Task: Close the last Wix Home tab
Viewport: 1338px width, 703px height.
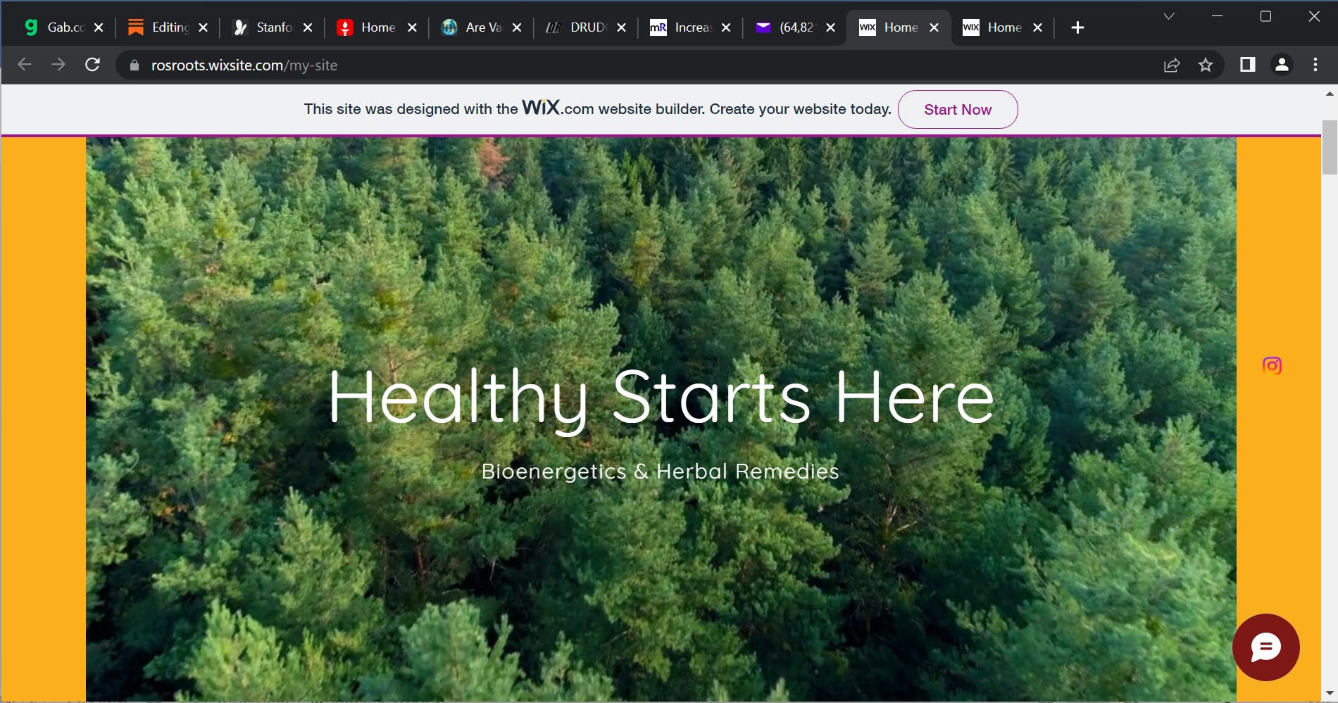Action: pyautogui.click(x=1037, y=27)
